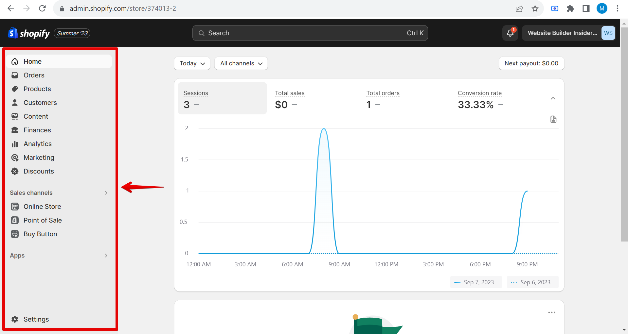628x334 pixels.
Task: Expand the Sales channels section
Action: pyautogui.click(x=106, y=193)
